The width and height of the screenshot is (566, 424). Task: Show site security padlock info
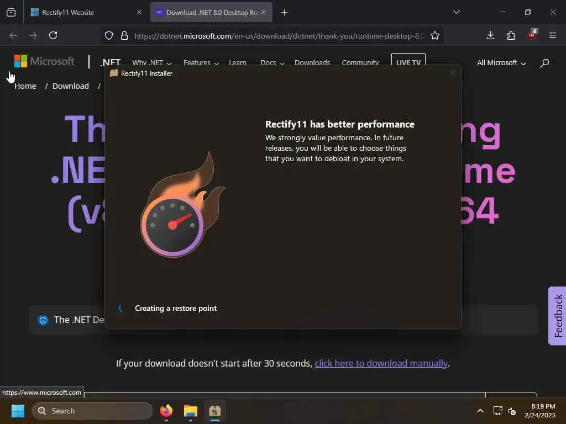click(124, 36)
